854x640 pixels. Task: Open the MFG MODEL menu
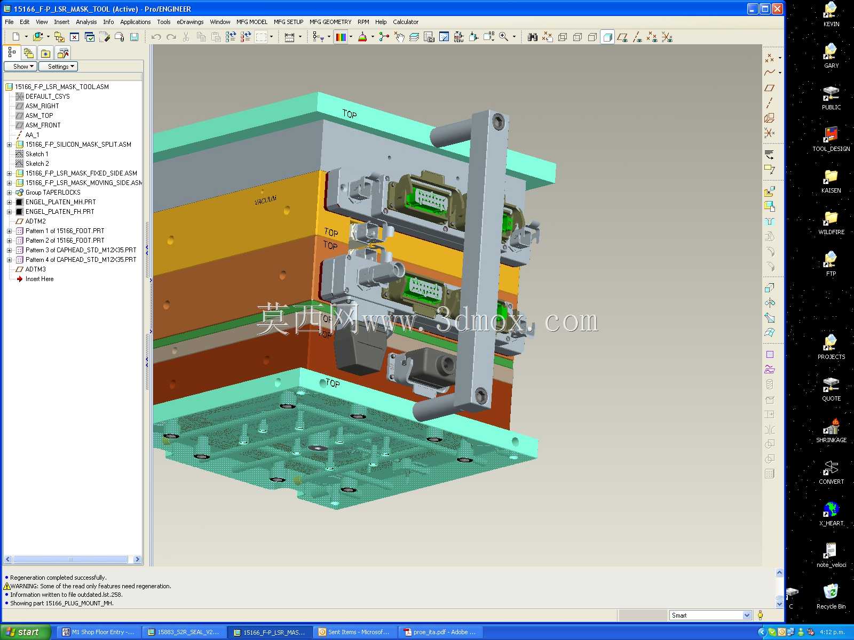[252, 22]
